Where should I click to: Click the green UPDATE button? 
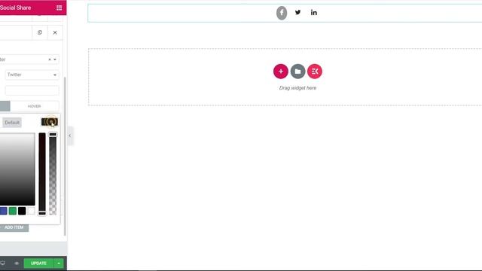tap(38, 263)
